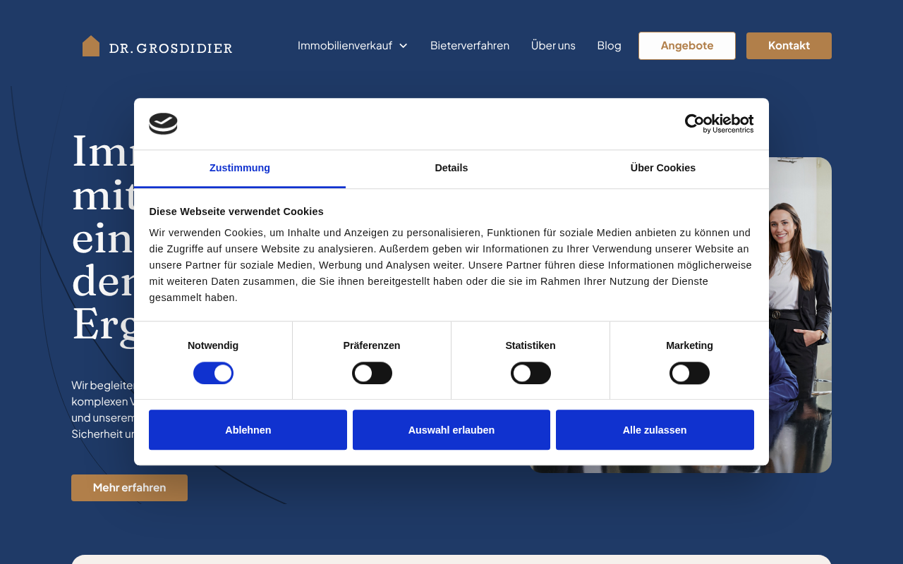Click the Angebote button
The image size is (903, 564).
687,46
